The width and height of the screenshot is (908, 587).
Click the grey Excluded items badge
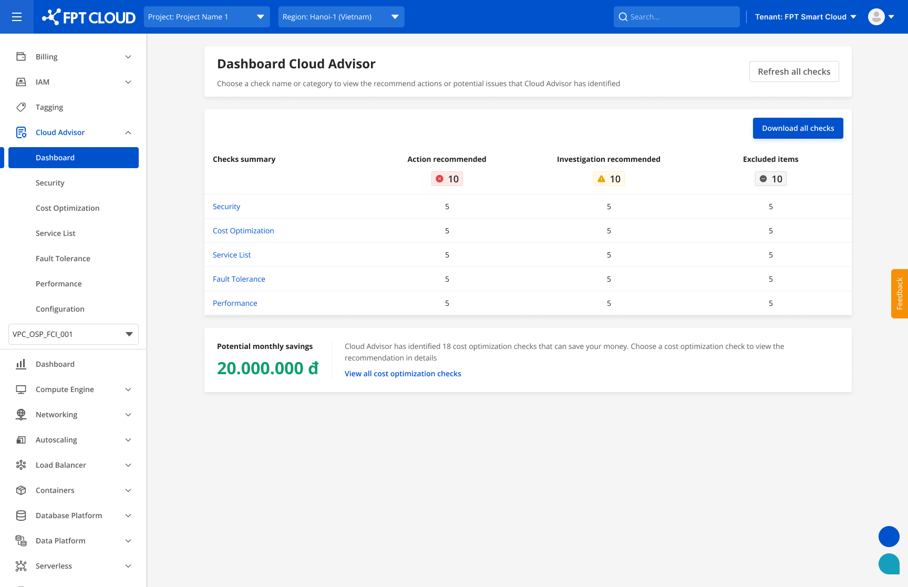[x=771, y=179]
